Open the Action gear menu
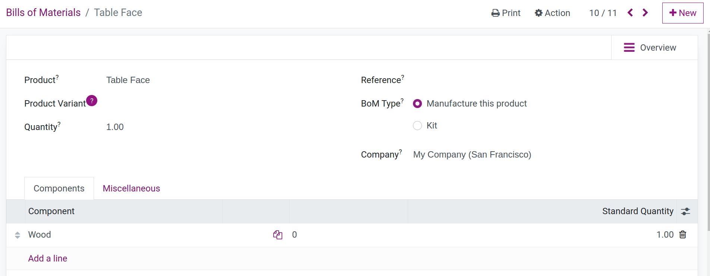710x276 pixels. click(x=552, y=13)
